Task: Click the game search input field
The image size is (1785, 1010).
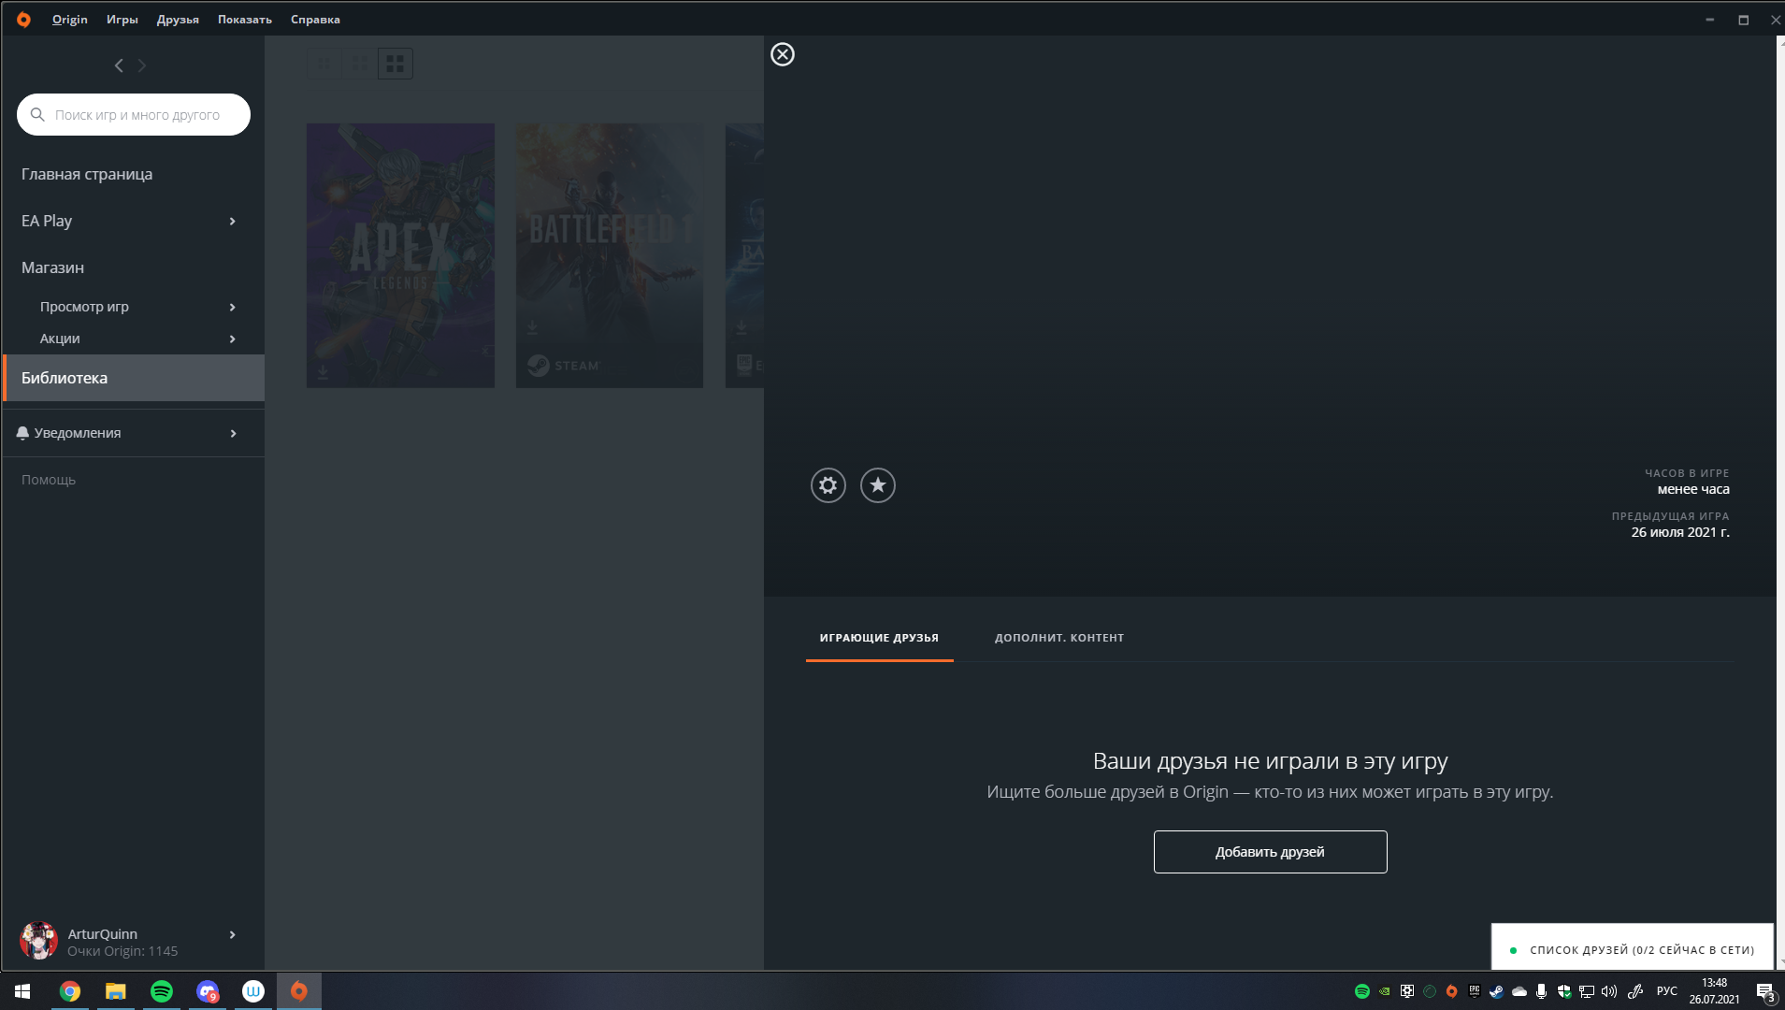Action: (140, 115)
